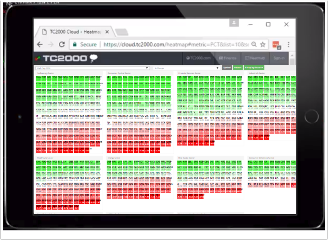
Task: Click the Consumer Cyclical Sector heading
Action: (x=119, y=73)
